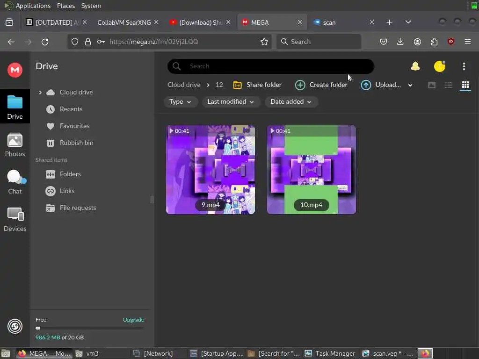479x359 pixels.
Task: Open the Chat section
Action: pos(15,182)
